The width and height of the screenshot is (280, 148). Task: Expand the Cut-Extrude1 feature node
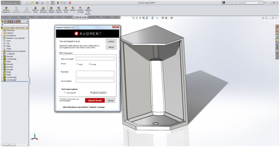click(2, 59)
